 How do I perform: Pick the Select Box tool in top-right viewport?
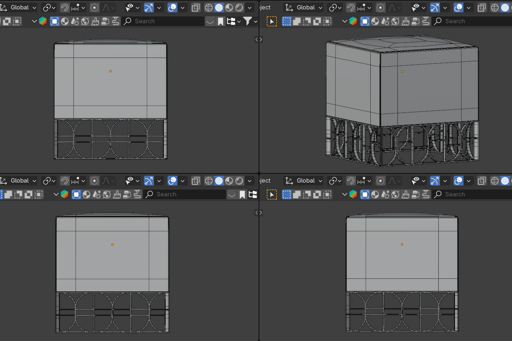[271, 21]
